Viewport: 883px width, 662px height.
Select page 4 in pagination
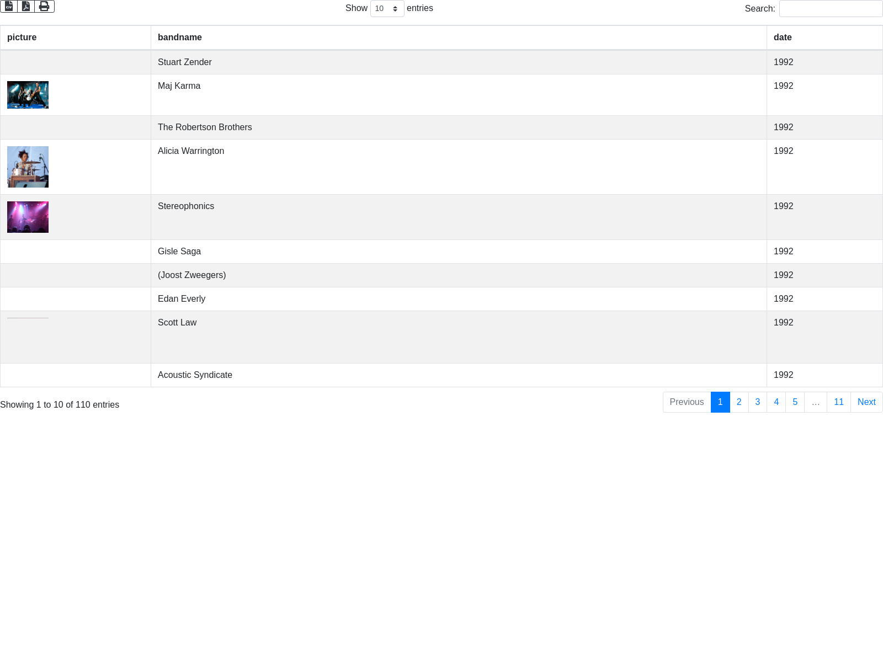coord(776,402)
